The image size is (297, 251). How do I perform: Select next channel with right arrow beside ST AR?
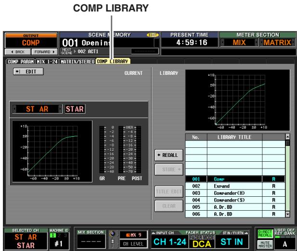point(60,109)
